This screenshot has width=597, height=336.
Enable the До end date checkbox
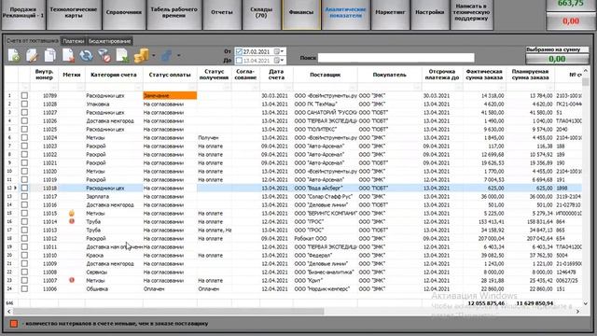tap(239, 60)
